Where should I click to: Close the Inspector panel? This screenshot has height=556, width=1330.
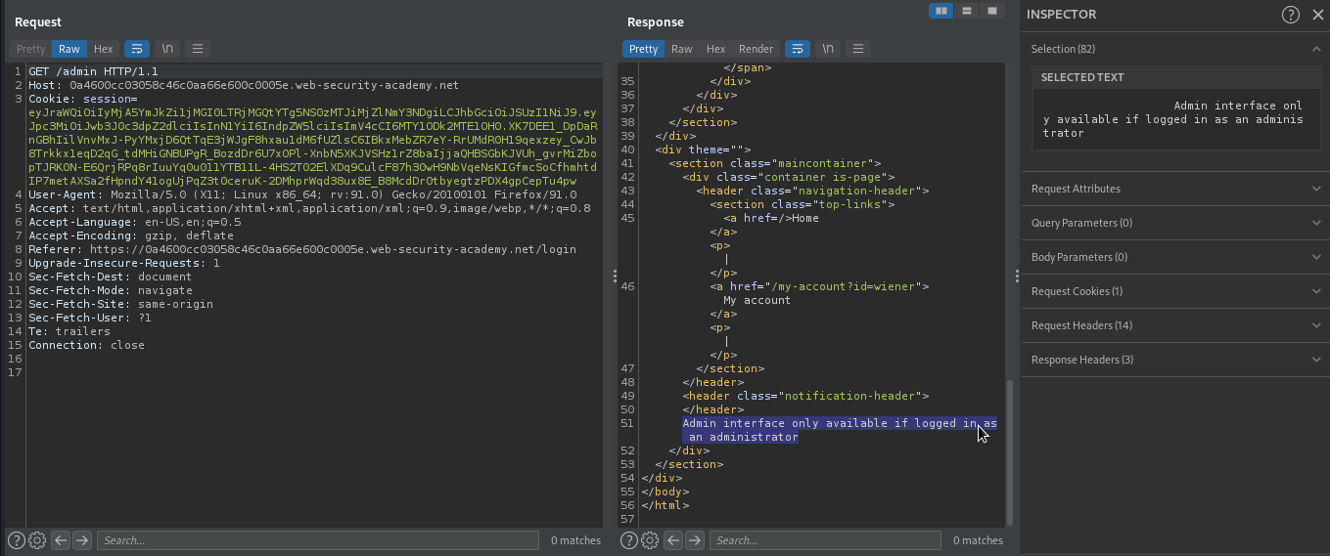coord(1316,15)
